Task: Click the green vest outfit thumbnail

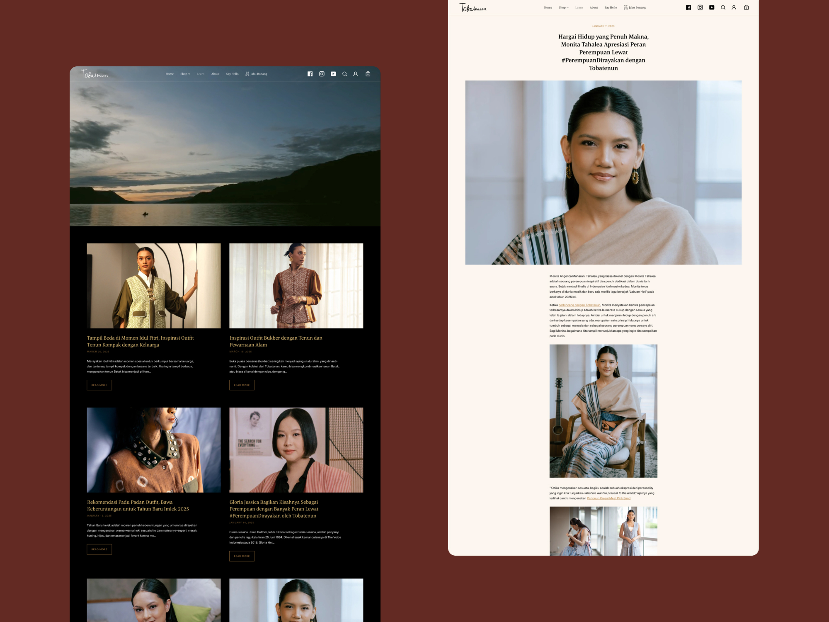Action: (154, 286)
